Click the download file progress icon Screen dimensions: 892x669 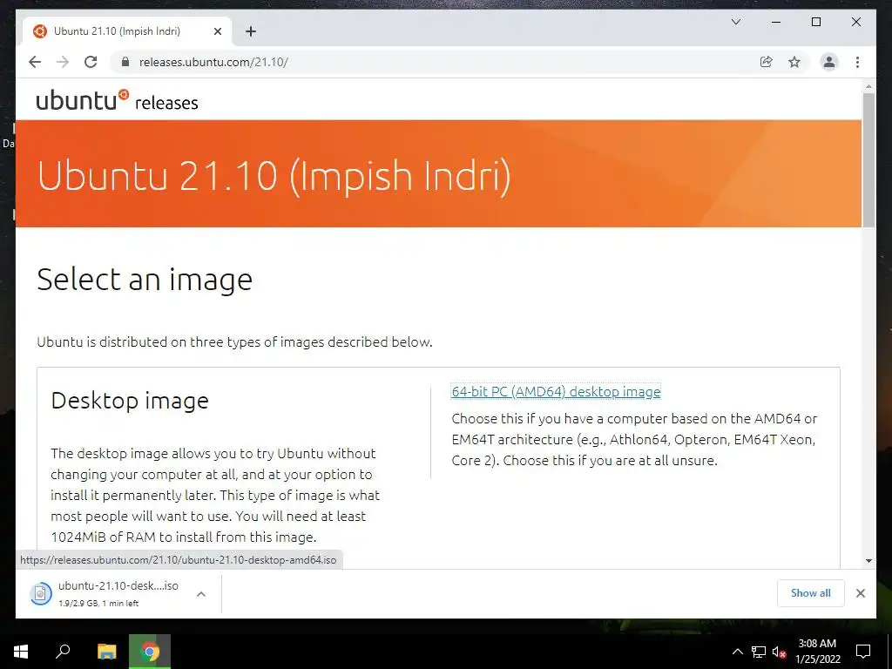pyautogui.click(x=40, y=594)
